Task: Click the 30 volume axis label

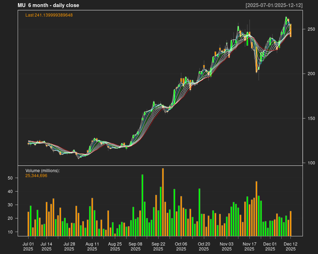Action: 10,205
